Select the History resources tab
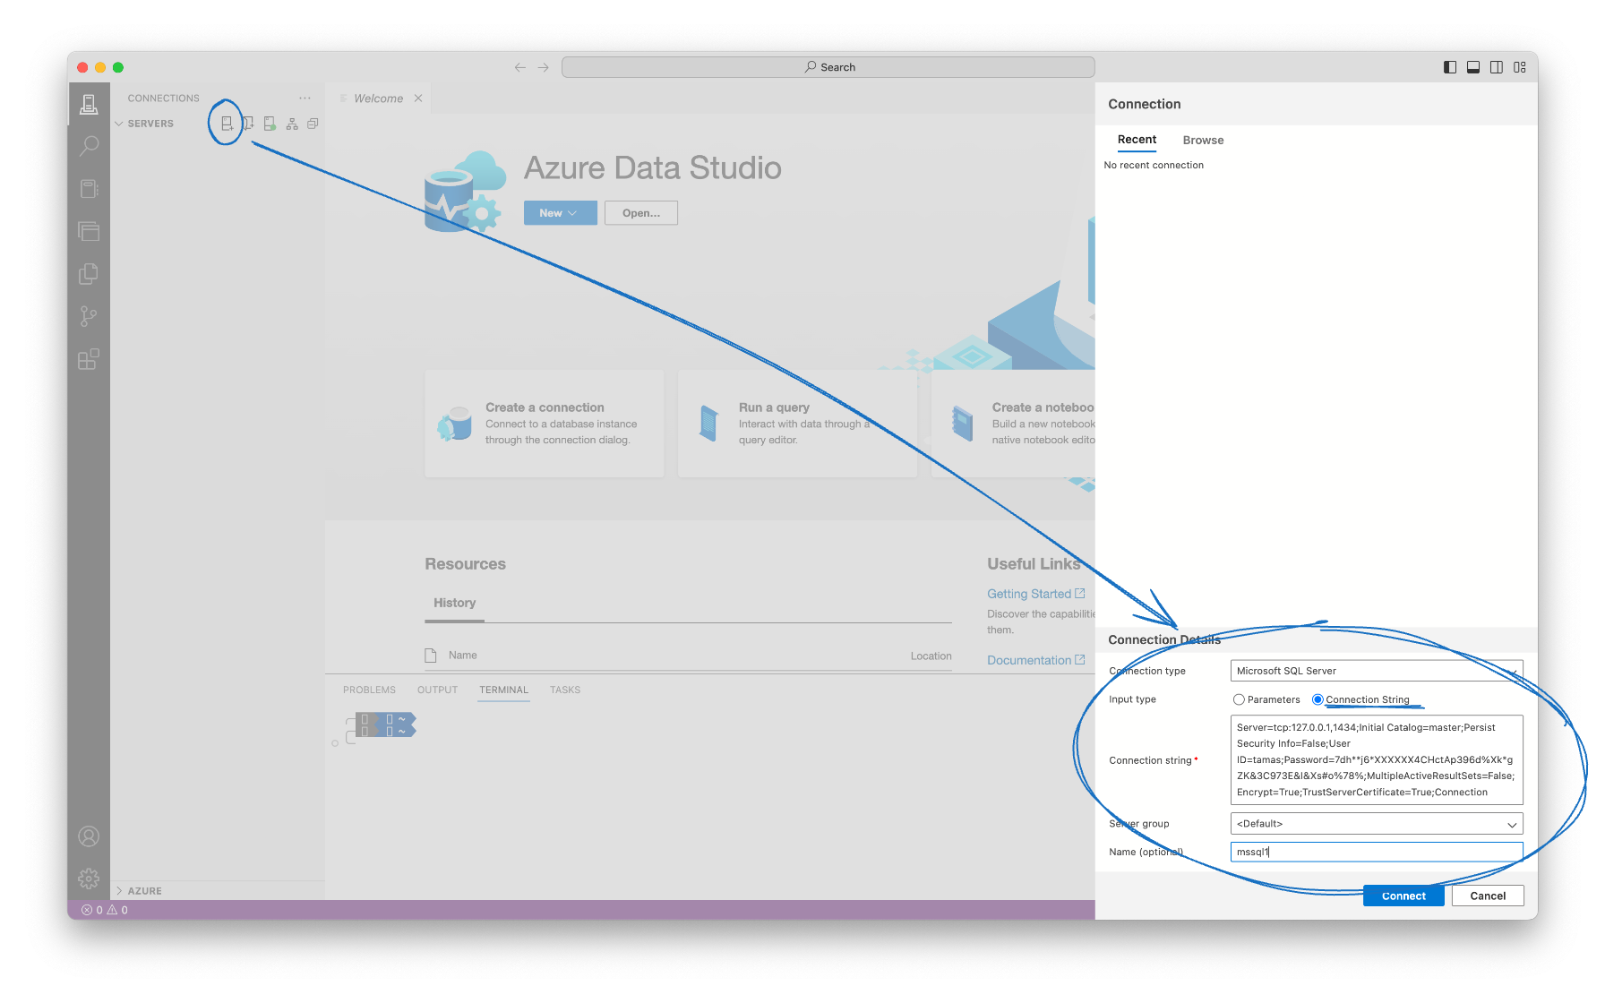 coord(454,604)
